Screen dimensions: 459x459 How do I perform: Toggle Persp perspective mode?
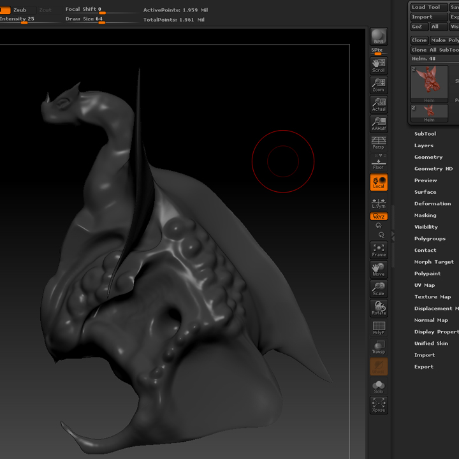(x=379, y=143)
